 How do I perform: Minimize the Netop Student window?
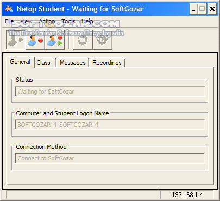(x=193, y=9)
